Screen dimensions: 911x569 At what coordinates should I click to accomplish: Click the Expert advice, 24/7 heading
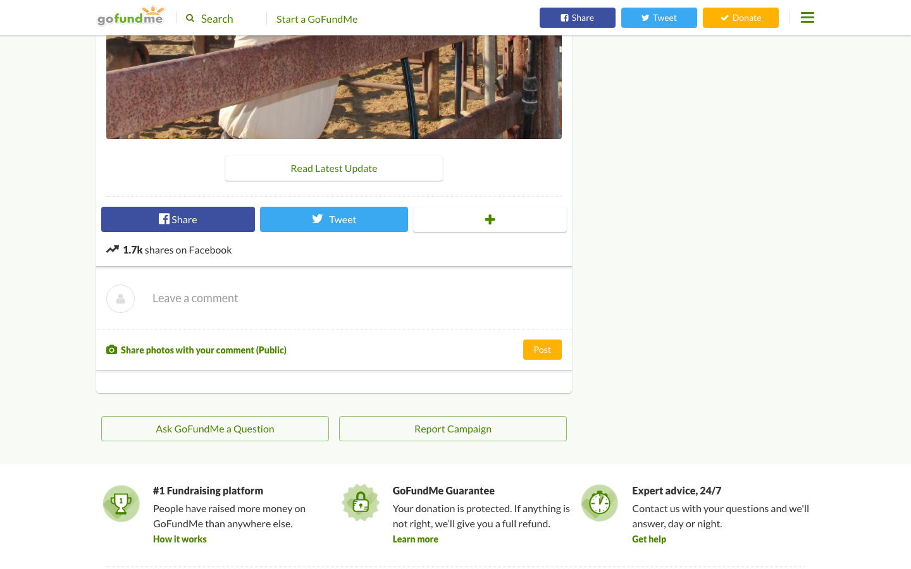click(676, 491)
